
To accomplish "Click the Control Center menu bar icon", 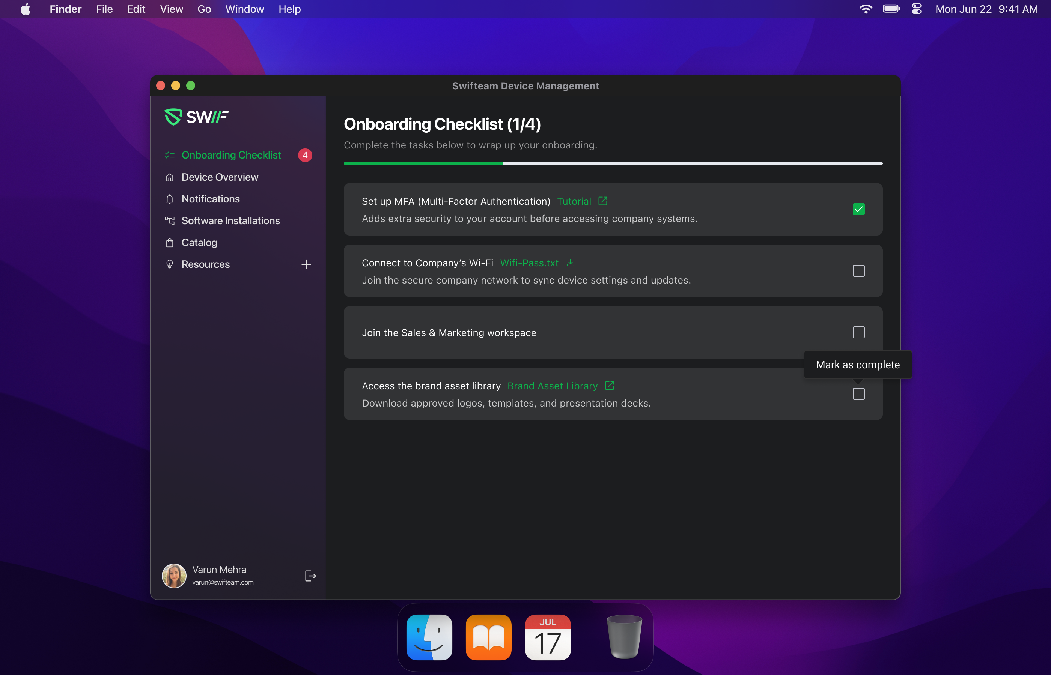I will point(917,9).
